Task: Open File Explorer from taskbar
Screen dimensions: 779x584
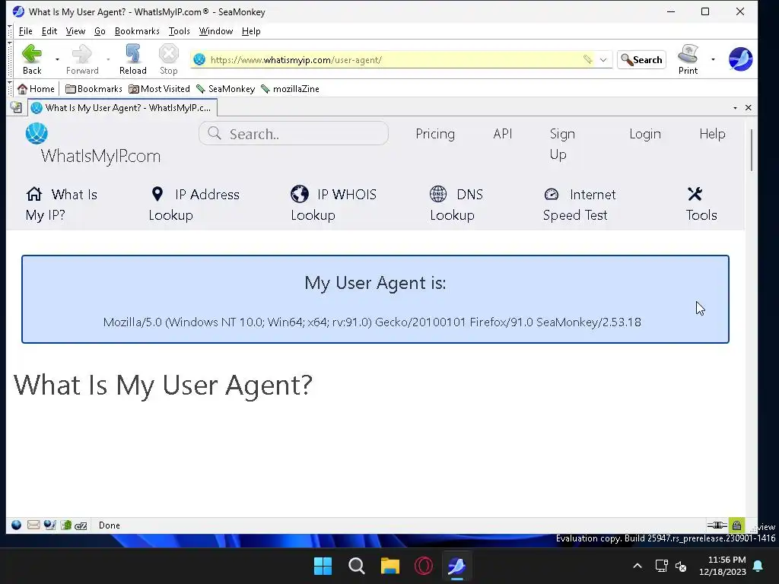Action: (390, 566)
